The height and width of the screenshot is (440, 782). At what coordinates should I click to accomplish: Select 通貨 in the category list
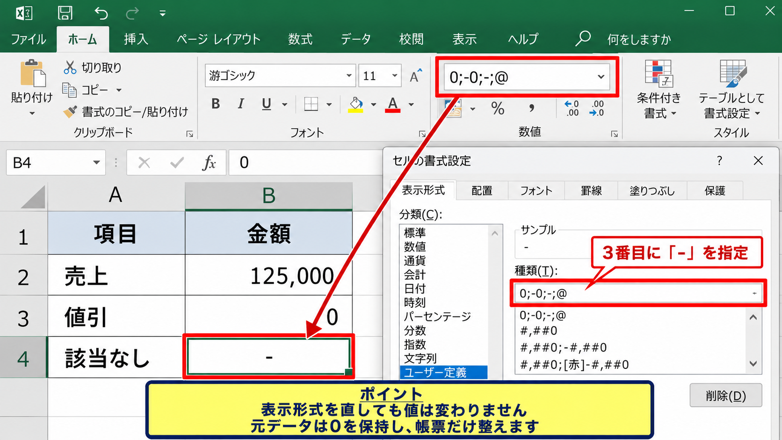tap(415, 260)
